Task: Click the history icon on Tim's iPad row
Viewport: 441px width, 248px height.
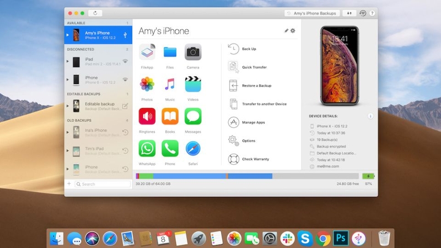Action: click(126, 150)
